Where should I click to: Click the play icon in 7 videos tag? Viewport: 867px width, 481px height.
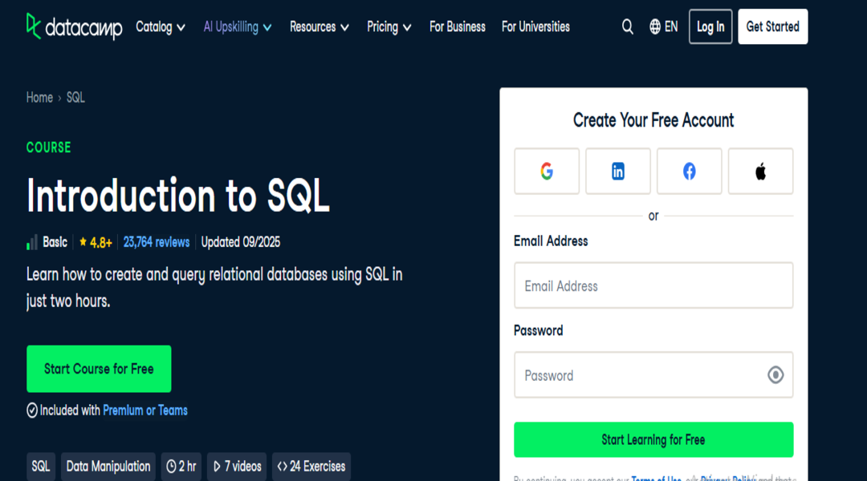pyautogui.click(x=217, y=467)
